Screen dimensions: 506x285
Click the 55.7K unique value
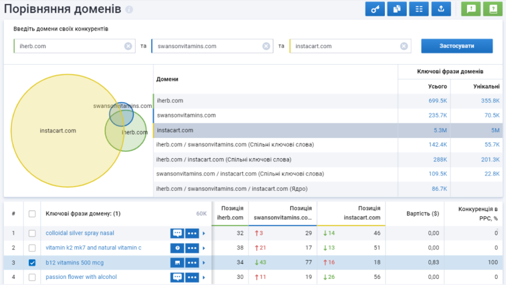point(492,144)
